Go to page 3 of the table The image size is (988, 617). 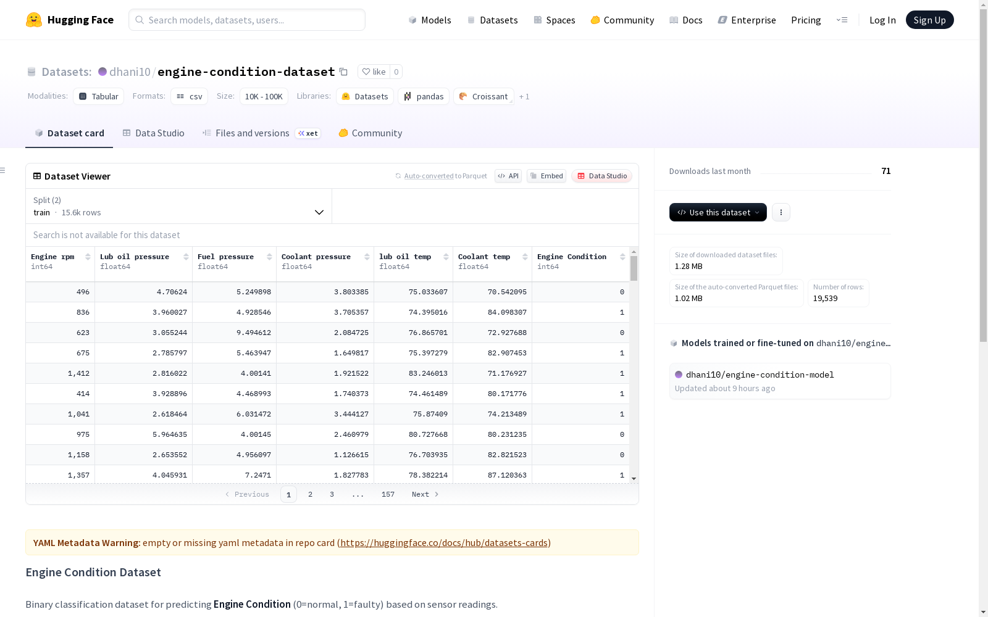pyautogui.click(x=332, y=494)
